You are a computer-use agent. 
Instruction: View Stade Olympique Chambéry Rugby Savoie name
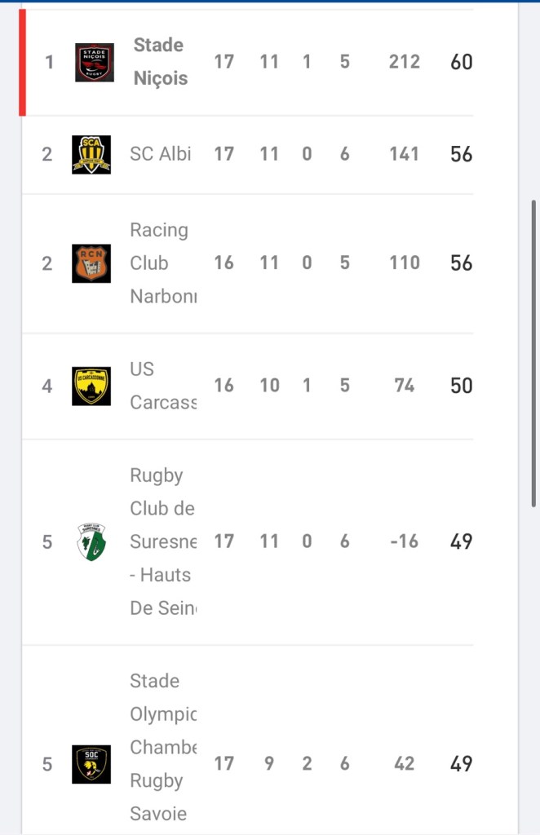point(162,747)
